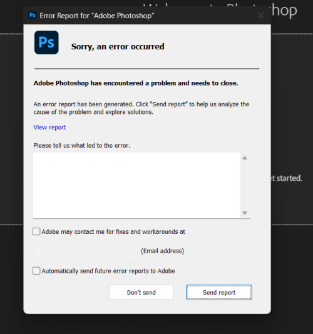The height and width of the screenshot is (334, 313).
Task: Click the Send report button
Action: click(219, 293)
